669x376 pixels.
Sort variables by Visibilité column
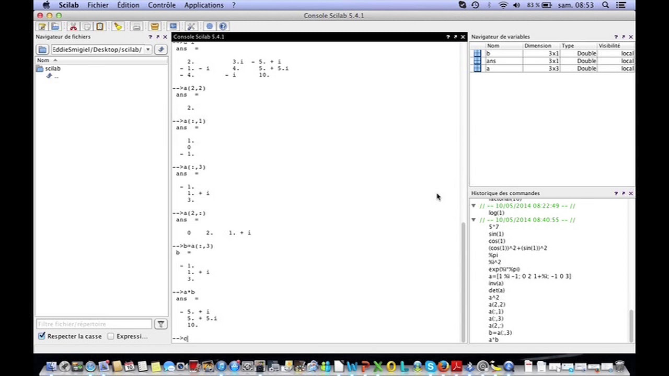point(616,46)
